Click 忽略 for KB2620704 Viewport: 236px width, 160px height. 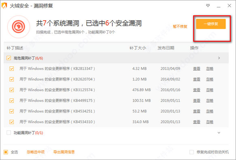coord(210,79)
